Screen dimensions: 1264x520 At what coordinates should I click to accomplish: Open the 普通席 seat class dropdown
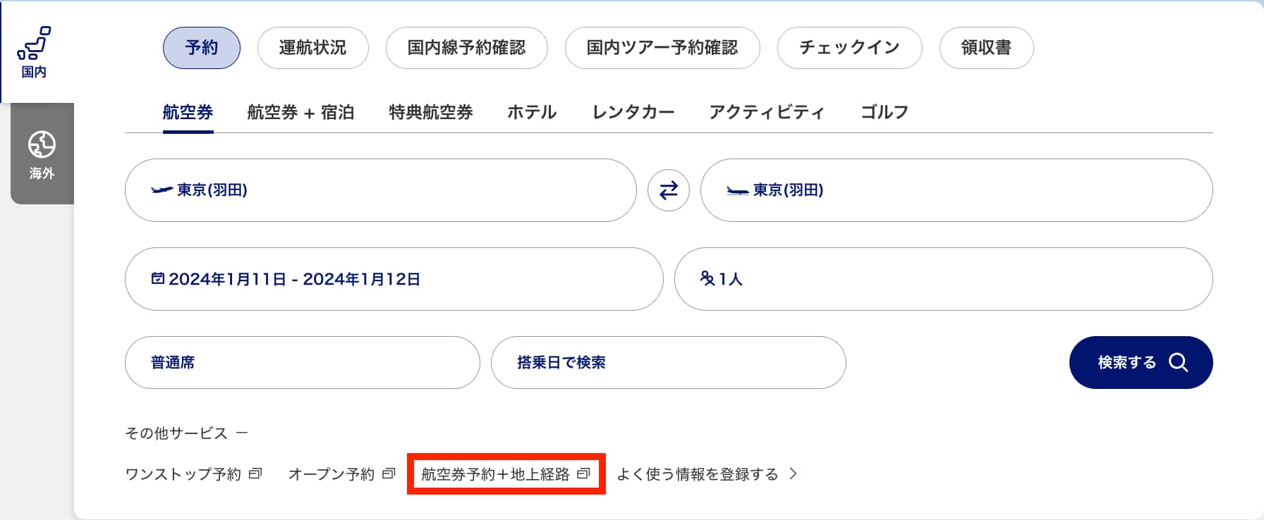(x=302, y=362)
